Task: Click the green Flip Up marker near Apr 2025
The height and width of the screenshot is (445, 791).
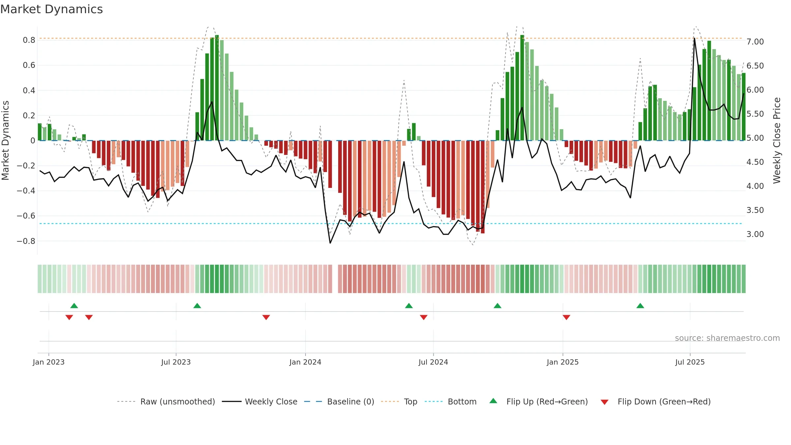Action: (x=640, y=306)
